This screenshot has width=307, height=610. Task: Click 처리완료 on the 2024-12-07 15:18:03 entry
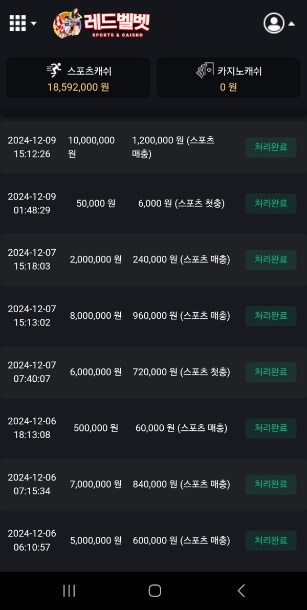click(x=271, y=259)
